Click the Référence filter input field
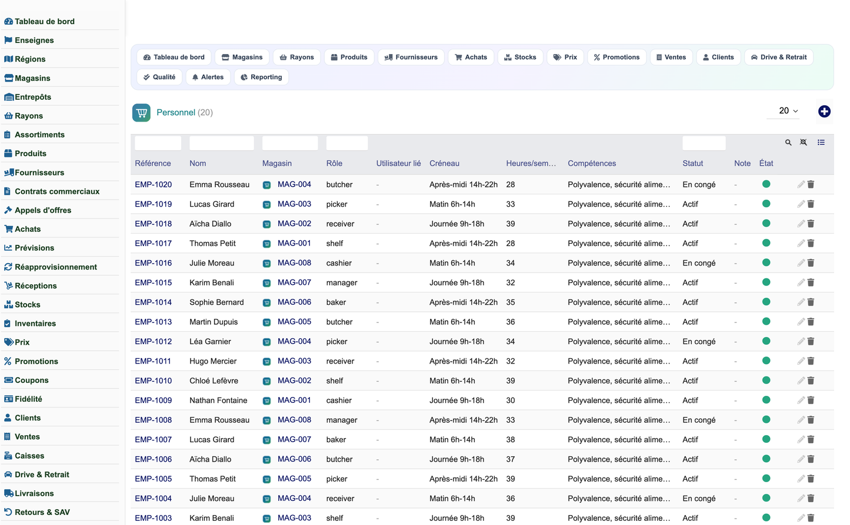Screen dimensions: 850x525 click(158, 143)
